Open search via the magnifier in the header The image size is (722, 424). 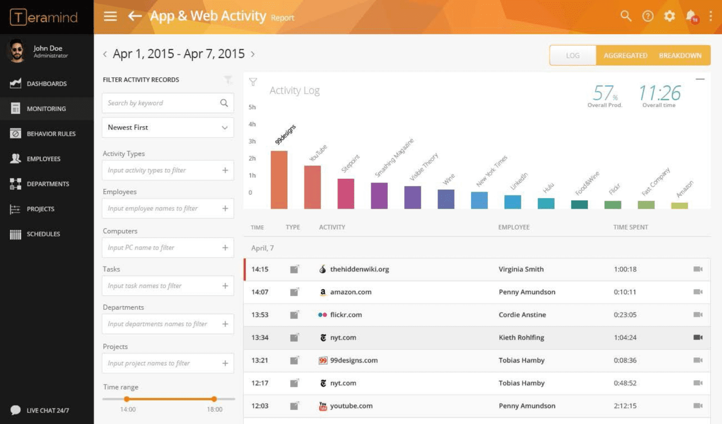tap(625, 16)
